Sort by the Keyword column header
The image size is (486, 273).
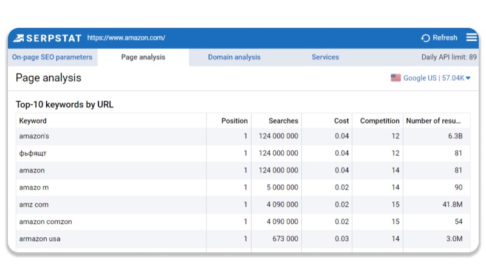[x=33, y=121]
